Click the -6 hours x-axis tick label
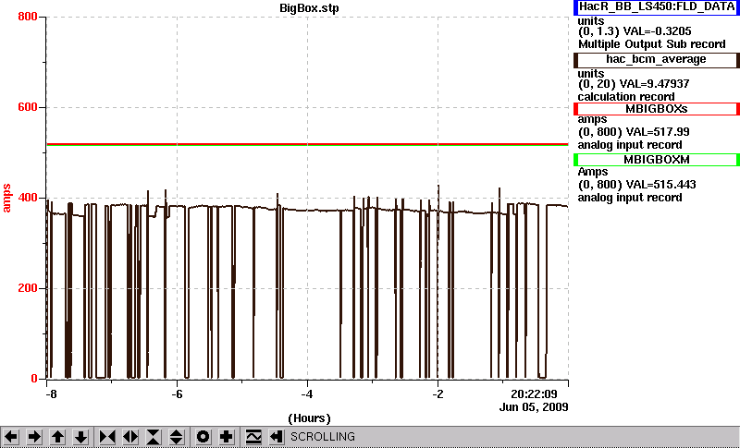The image size is (740, 448). 177,394
